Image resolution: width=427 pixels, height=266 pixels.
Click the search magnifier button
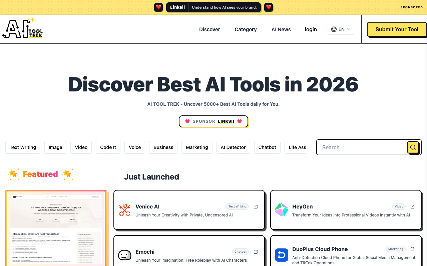pyautogui.click(x=413, y=147)
